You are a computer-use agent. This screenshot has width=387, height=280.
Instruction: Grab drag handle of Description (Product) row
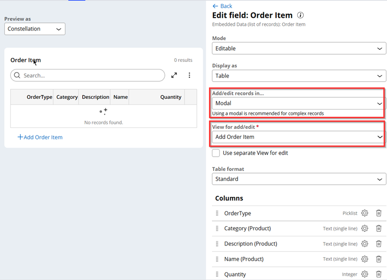coord(217,243)
